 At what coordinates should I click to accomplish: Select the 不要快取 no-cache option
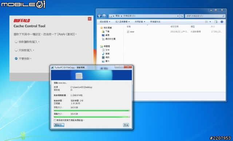(16, 59)
